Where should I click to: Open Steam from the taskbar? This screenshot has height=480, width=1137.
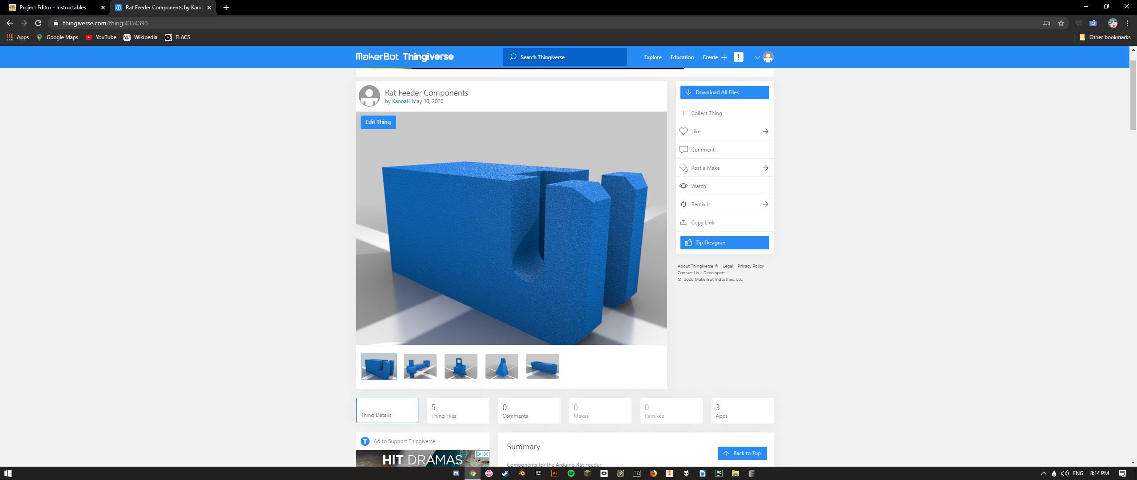505,473
